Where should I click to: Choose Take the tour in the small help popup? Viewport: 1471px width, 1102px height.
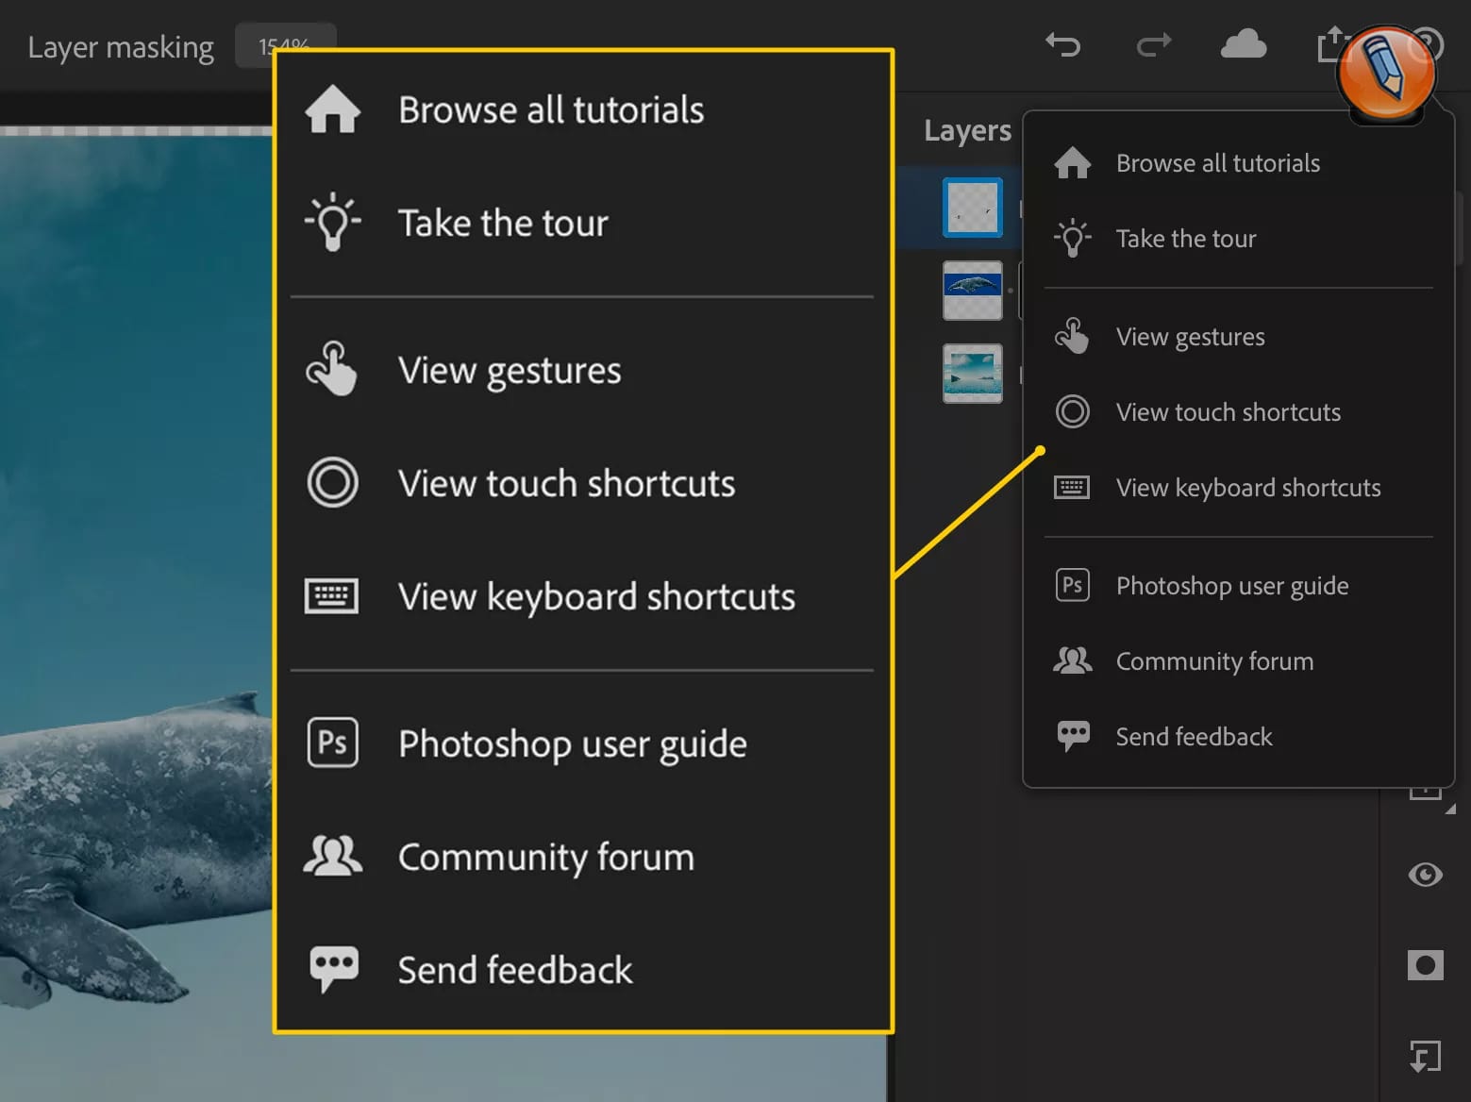1238,239
